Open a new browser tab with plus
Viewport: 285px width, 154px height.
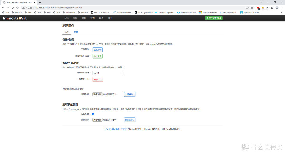click(40, 3)
